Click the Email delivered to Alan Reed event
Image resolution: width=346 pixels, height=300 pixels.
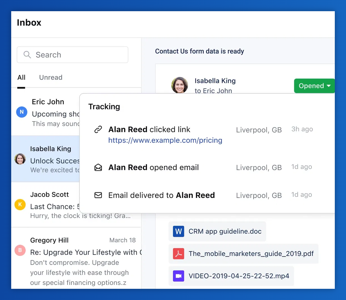point(162,195)
